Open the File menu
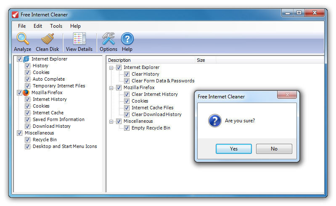This screenshot has width=336, height=206. [x=22, y=26]
